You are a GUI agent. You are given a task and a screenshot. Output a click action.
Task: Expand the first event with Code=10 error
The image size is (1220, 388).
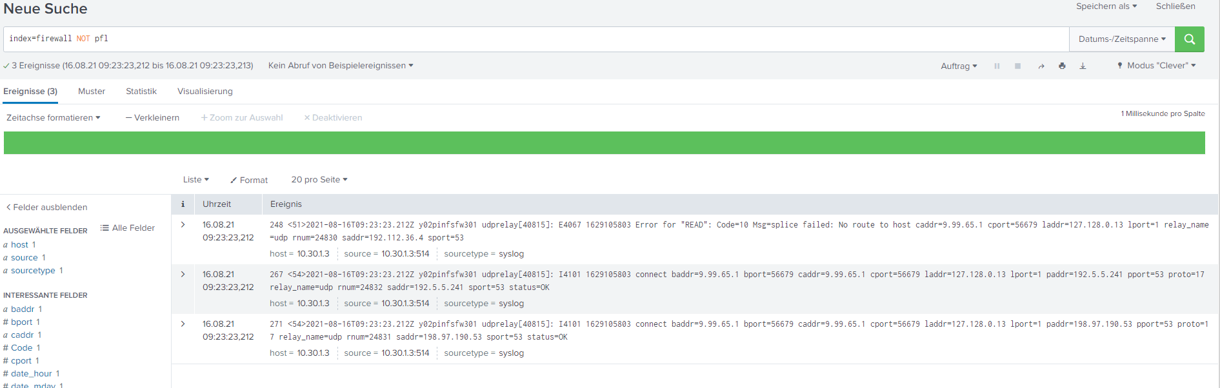183,225
